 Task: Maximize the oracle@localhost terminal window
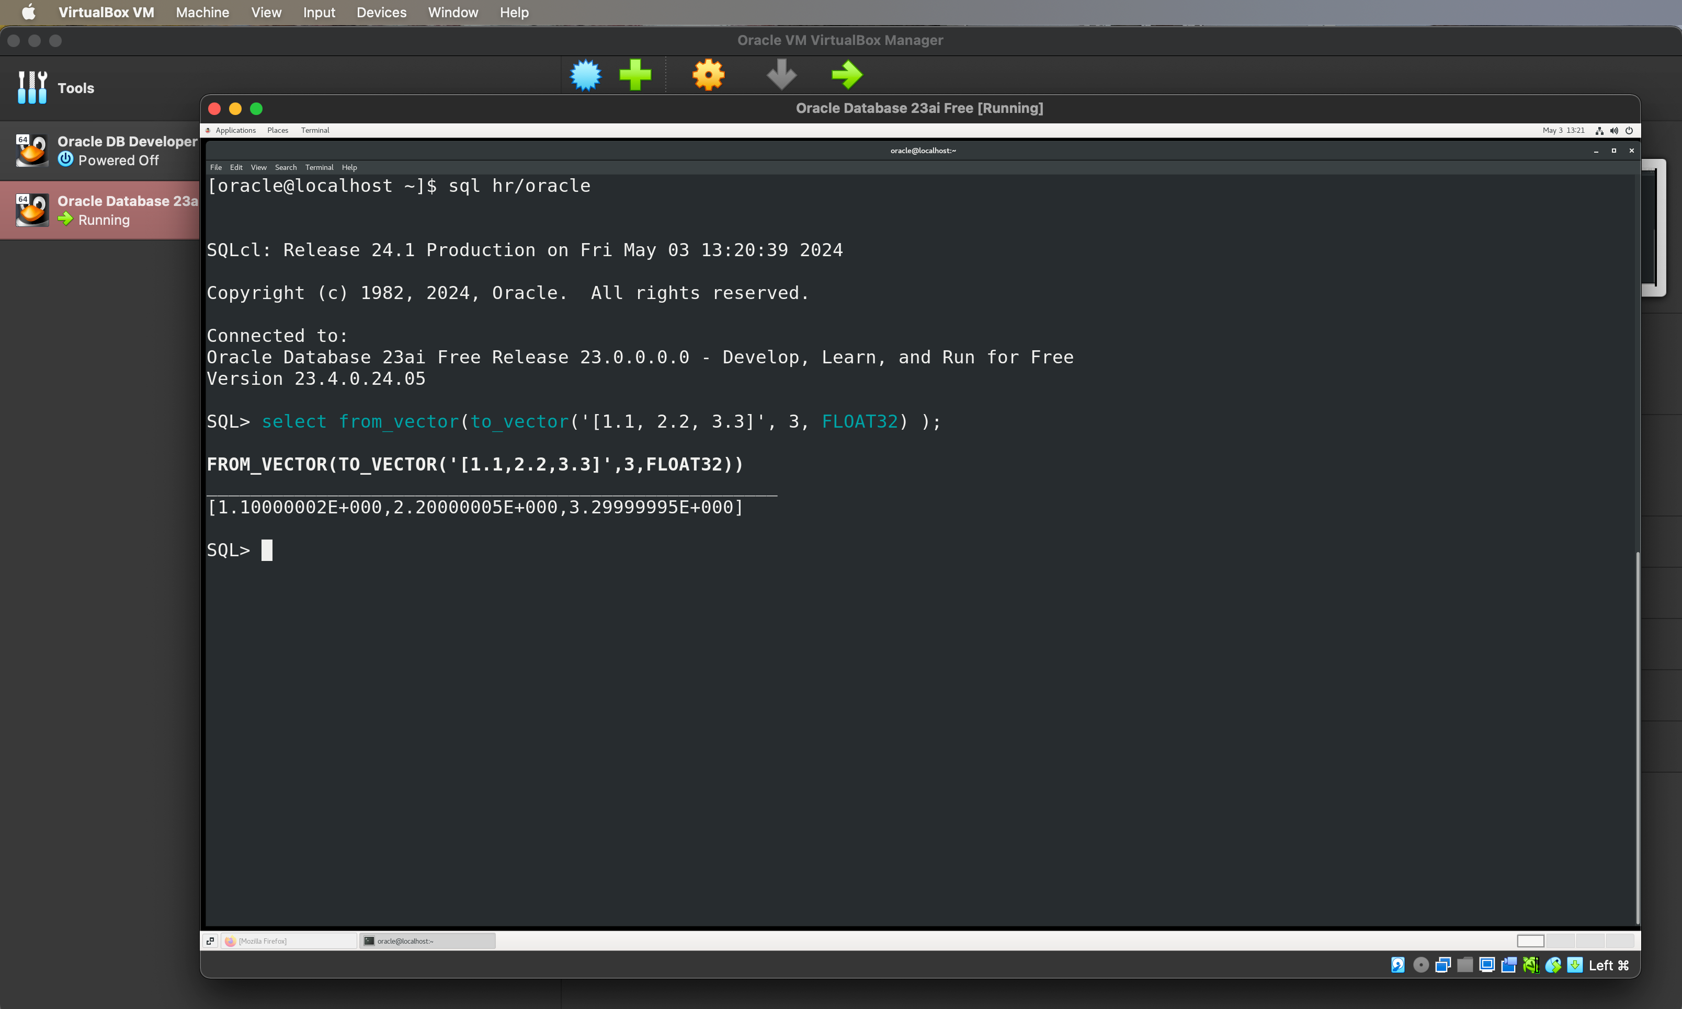(1613, 151)
